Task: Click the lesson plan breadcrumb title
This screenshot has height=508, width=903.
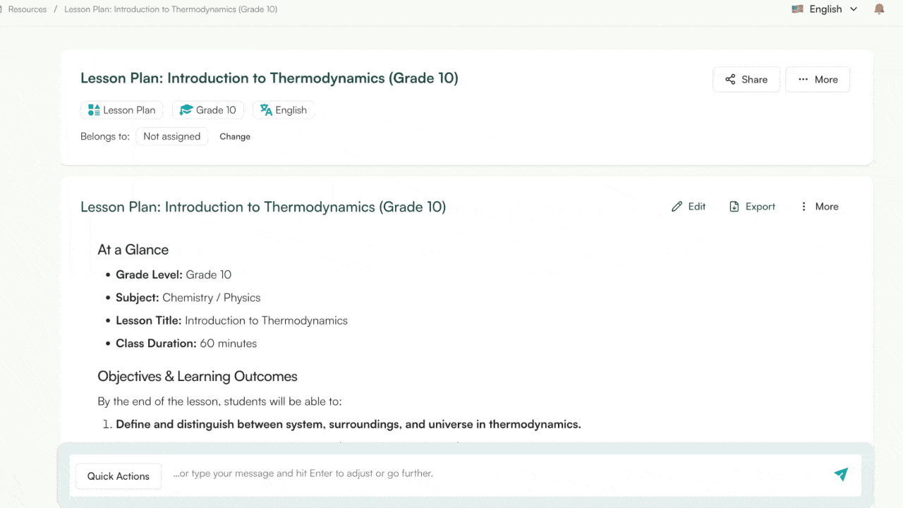Action: [x=171, y=9]
